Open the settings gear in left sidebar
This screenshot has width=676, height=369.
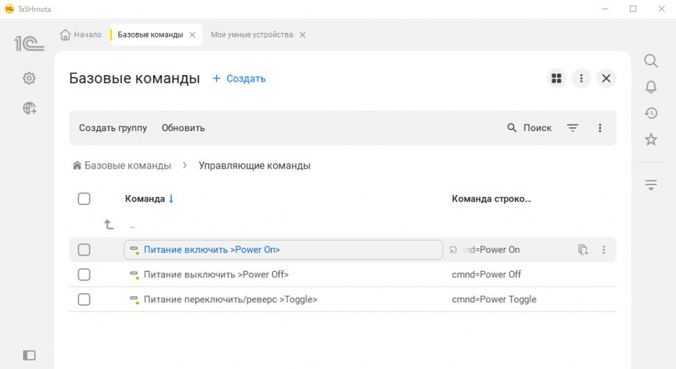(29, 78)
